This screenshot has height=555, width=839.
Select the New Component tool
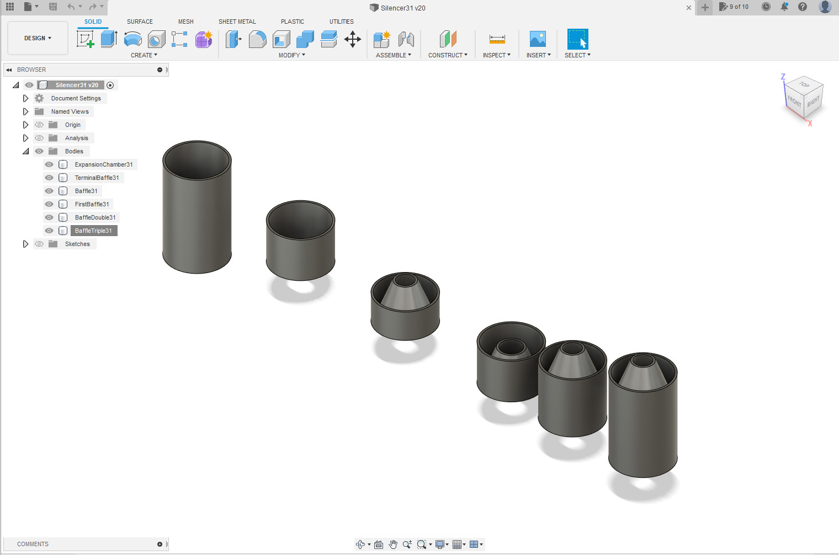382,39
